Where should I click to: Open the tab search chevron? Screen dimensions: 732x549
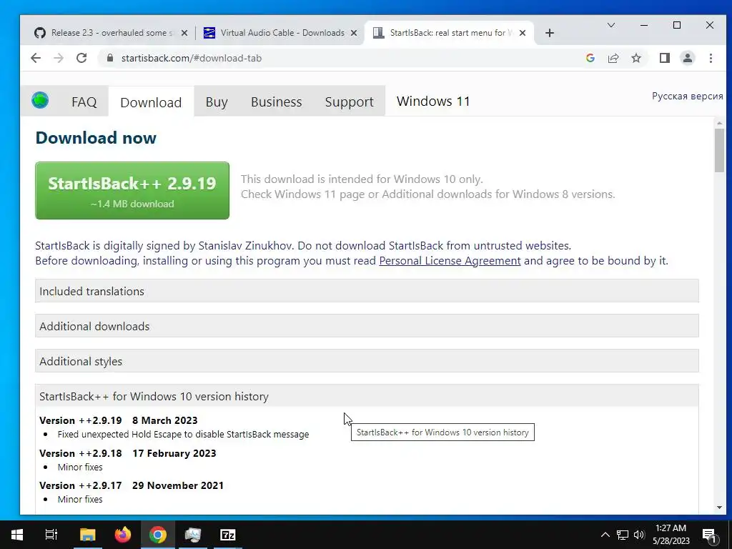610,25
